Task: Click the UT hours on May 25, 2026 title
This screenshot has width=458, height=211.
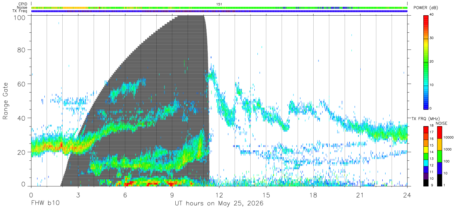Action: (x=219, y=204)
